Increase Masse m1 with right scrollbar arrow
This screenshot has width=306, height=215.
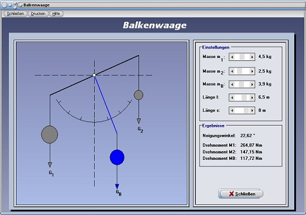click(252, 57)
